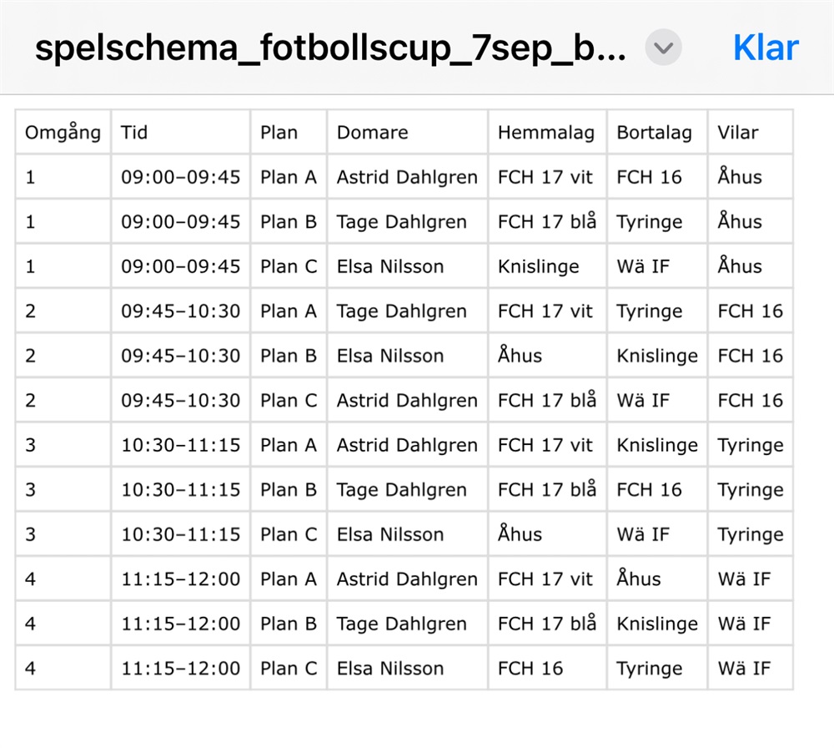Viewport: 834px width, 748px height.
Task: Click the Plan column header
Action: point(279,133)
